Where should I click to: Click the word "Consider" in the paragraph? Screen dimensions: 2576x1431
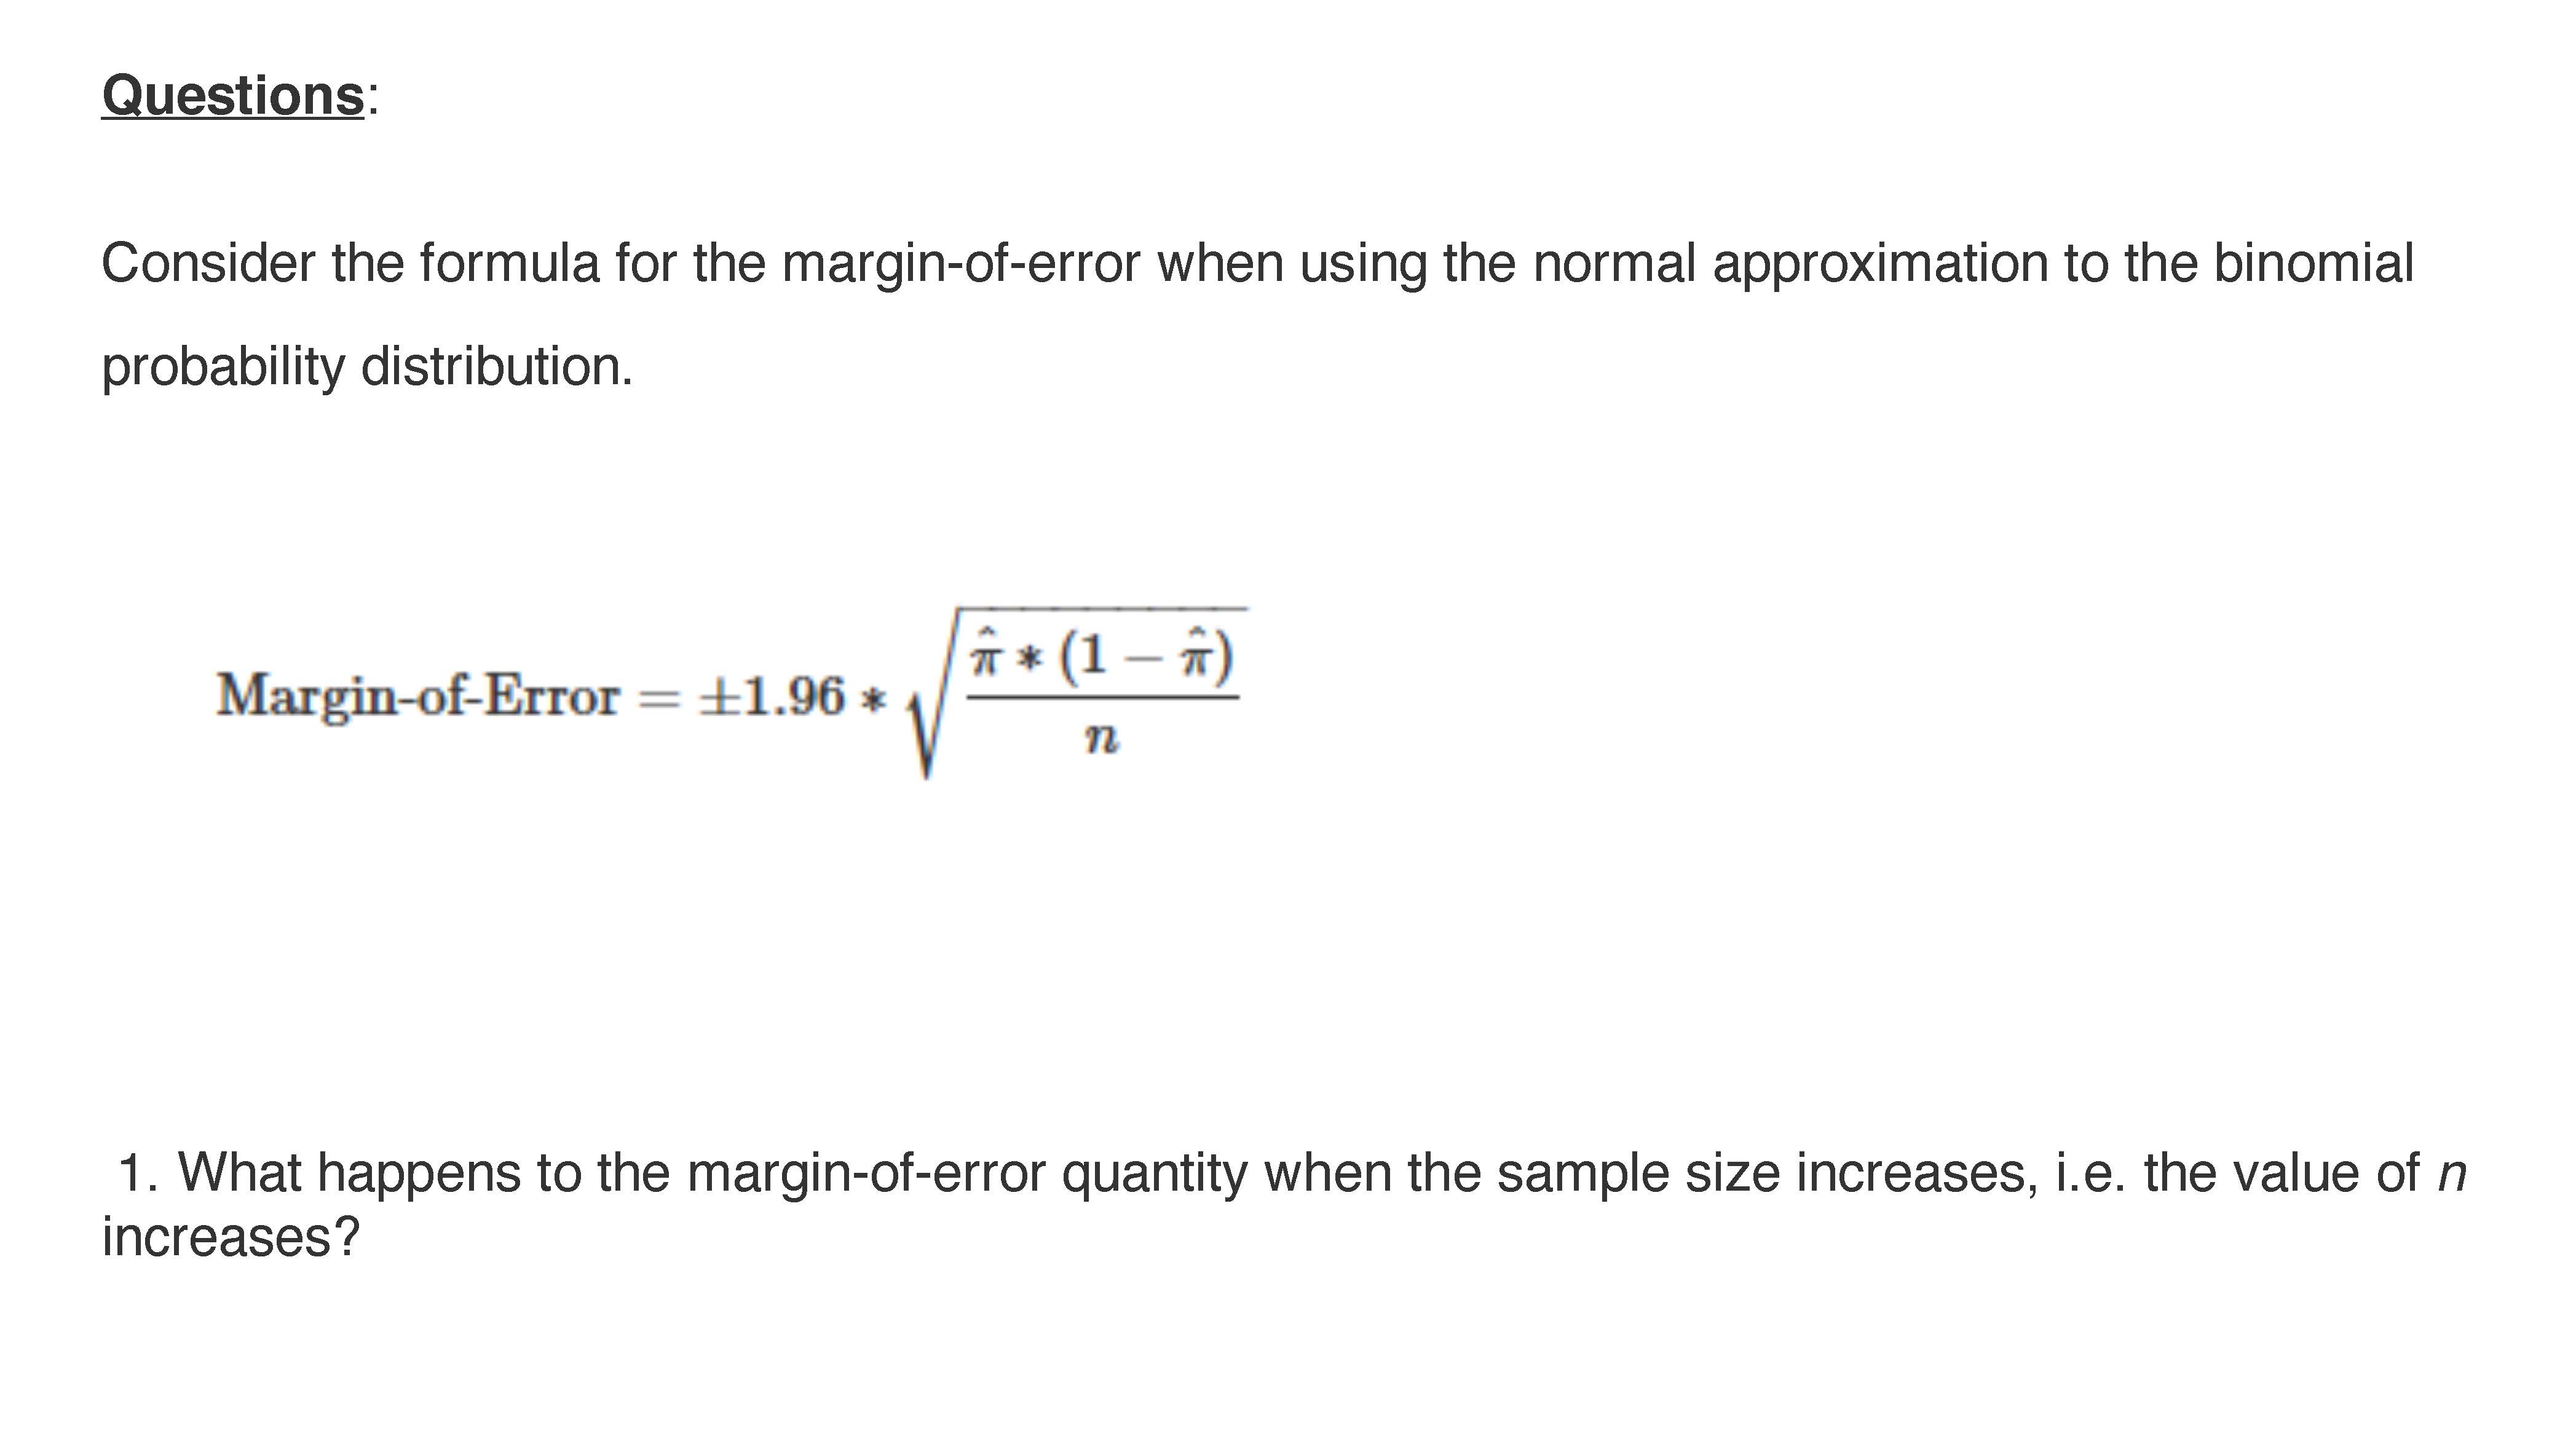coord(208,264)
